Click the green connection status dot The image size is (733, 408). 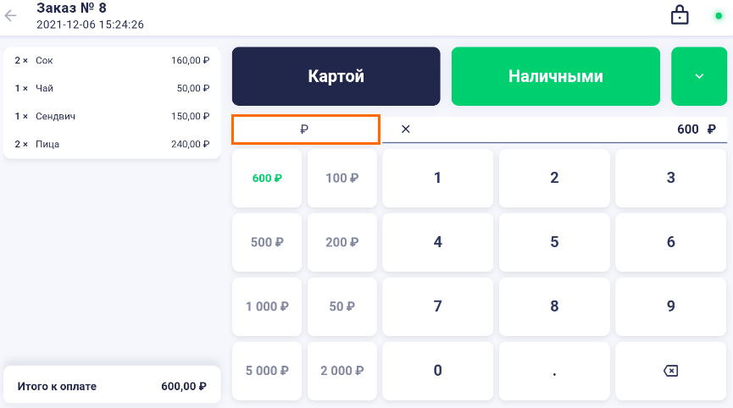(719, 15)
